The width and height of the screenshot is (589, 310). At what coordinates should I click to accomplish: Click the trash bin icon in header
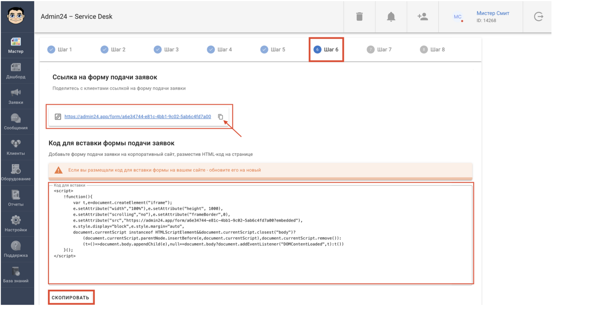(x=359, y=16)
